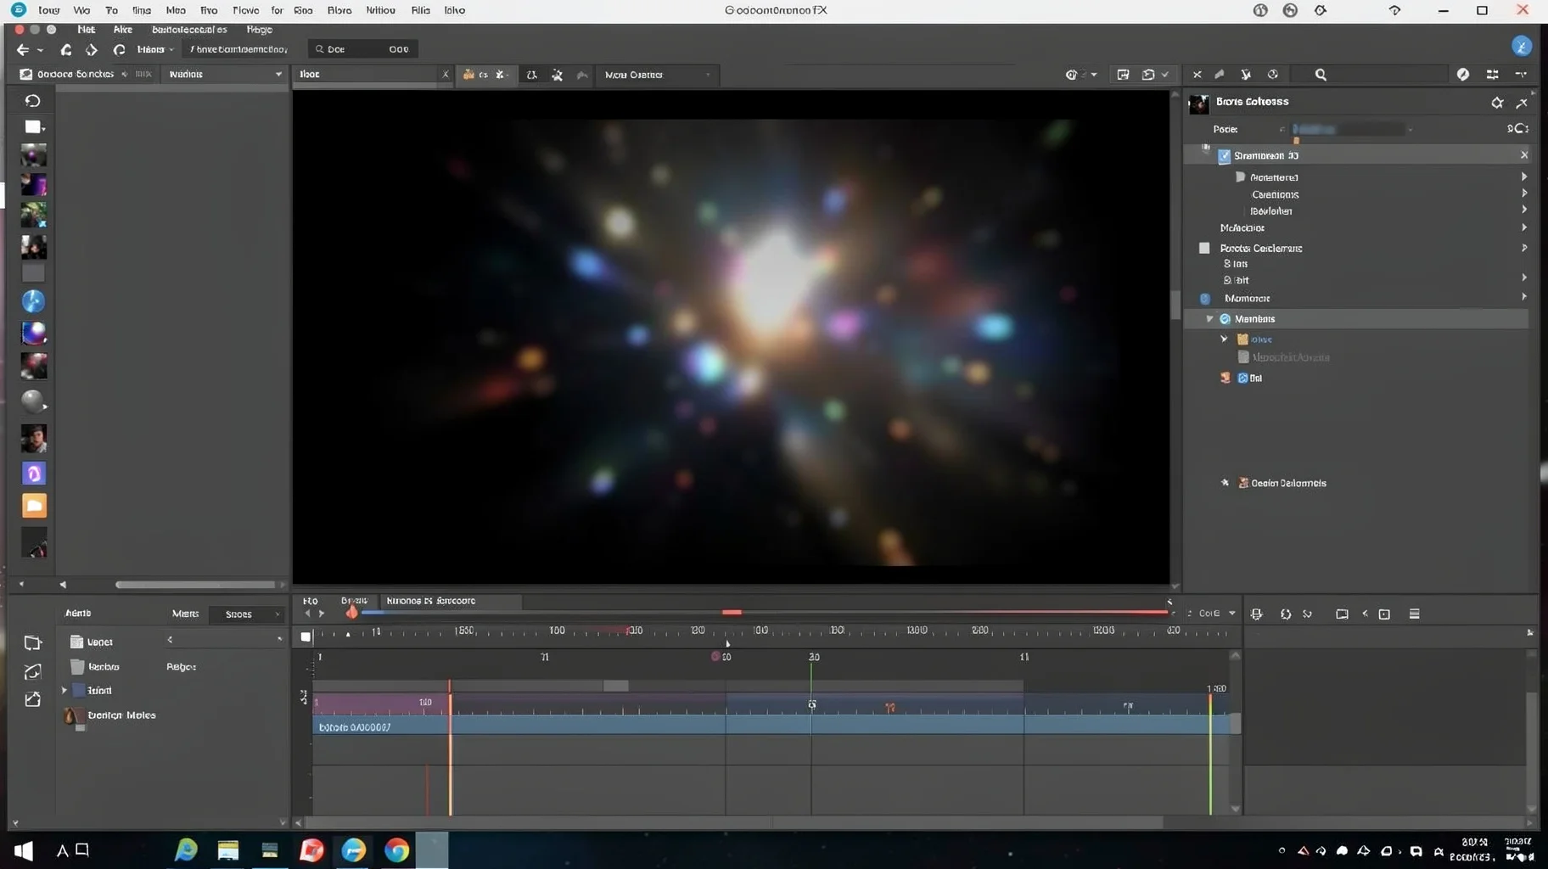Open the Iouy menu in menu bar
This screenshot has height=869, width=1548.
click(49, 10)
